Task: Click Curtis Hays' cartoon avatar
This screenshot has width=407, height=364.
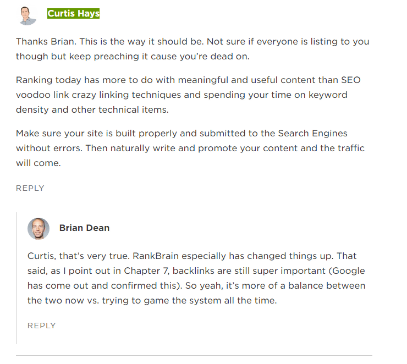Action: click(28, 16)
